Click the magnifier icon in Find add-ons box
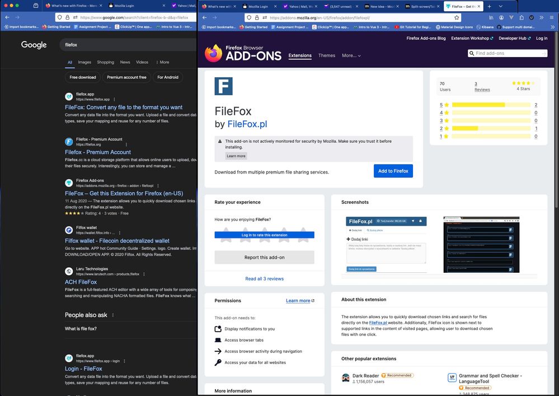The height and width of the screenshot is (396, 559). (471, 53)
